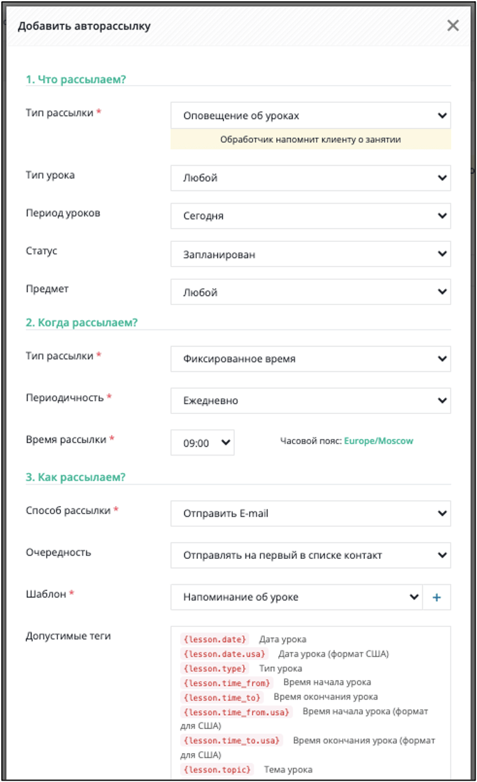
Task: Click the {lesson.date} tag
Action: tap(215, 639)
